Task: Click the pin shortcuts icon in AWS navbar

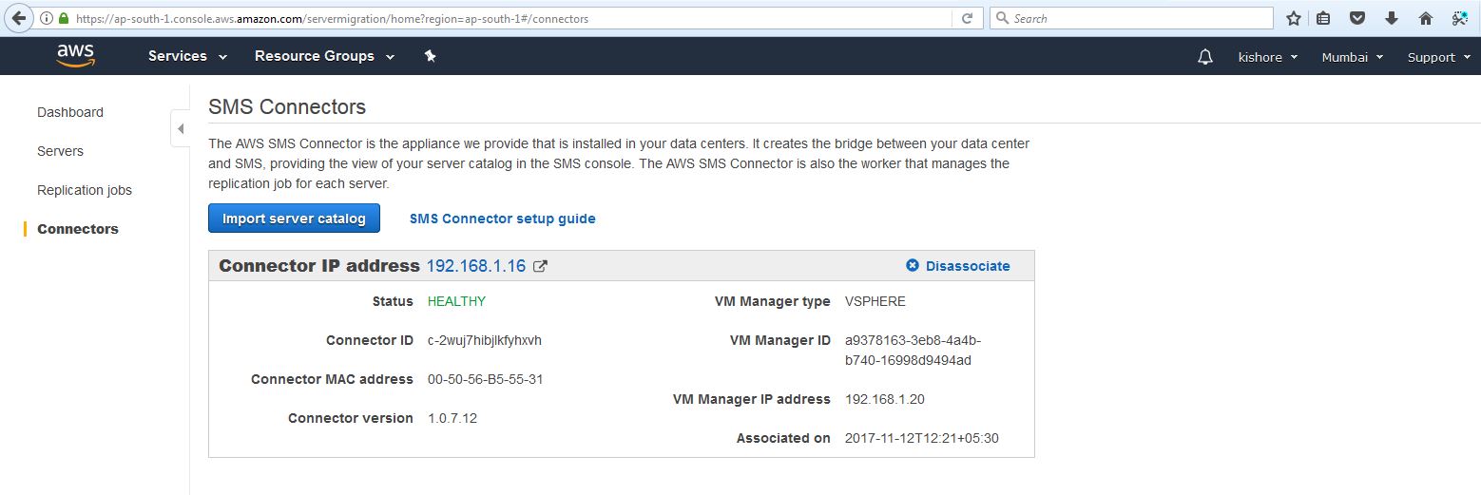Action: [x=430, y=57]
